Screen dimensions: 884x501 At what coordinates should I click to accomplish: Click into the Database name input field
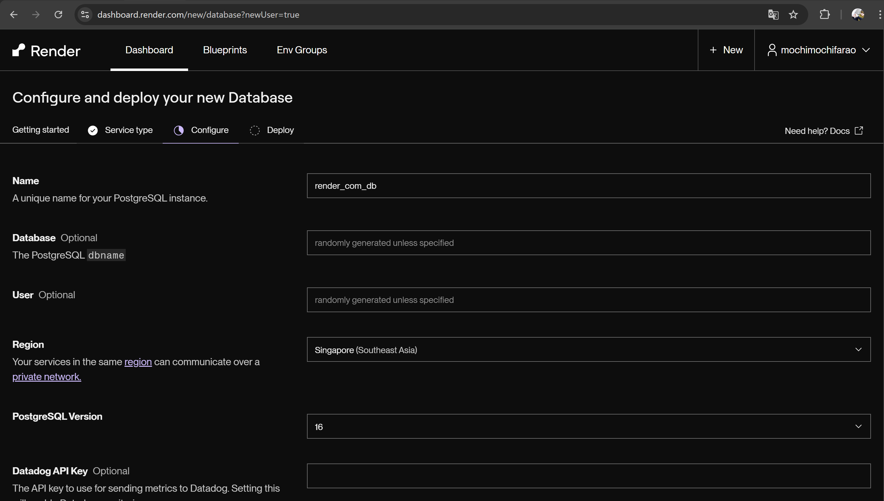589,243
